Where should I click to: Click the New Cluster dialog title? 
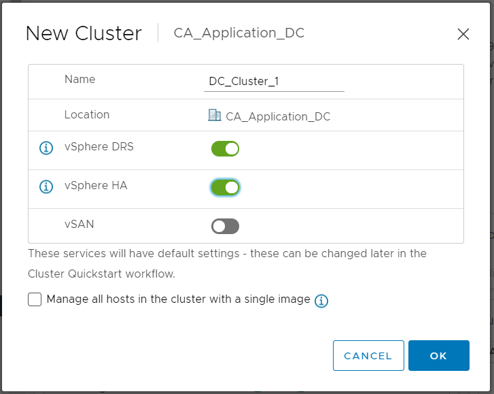(84, 33)
